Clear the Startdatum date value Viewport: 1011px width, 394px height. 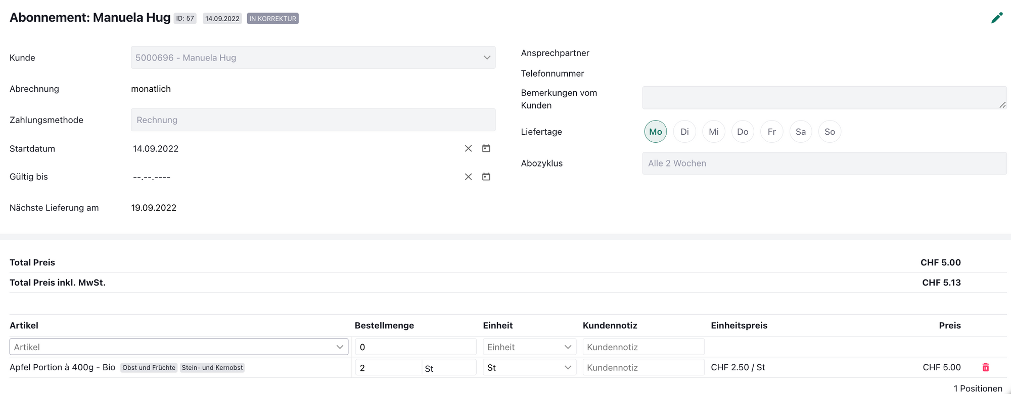click(x=468, y=148)
